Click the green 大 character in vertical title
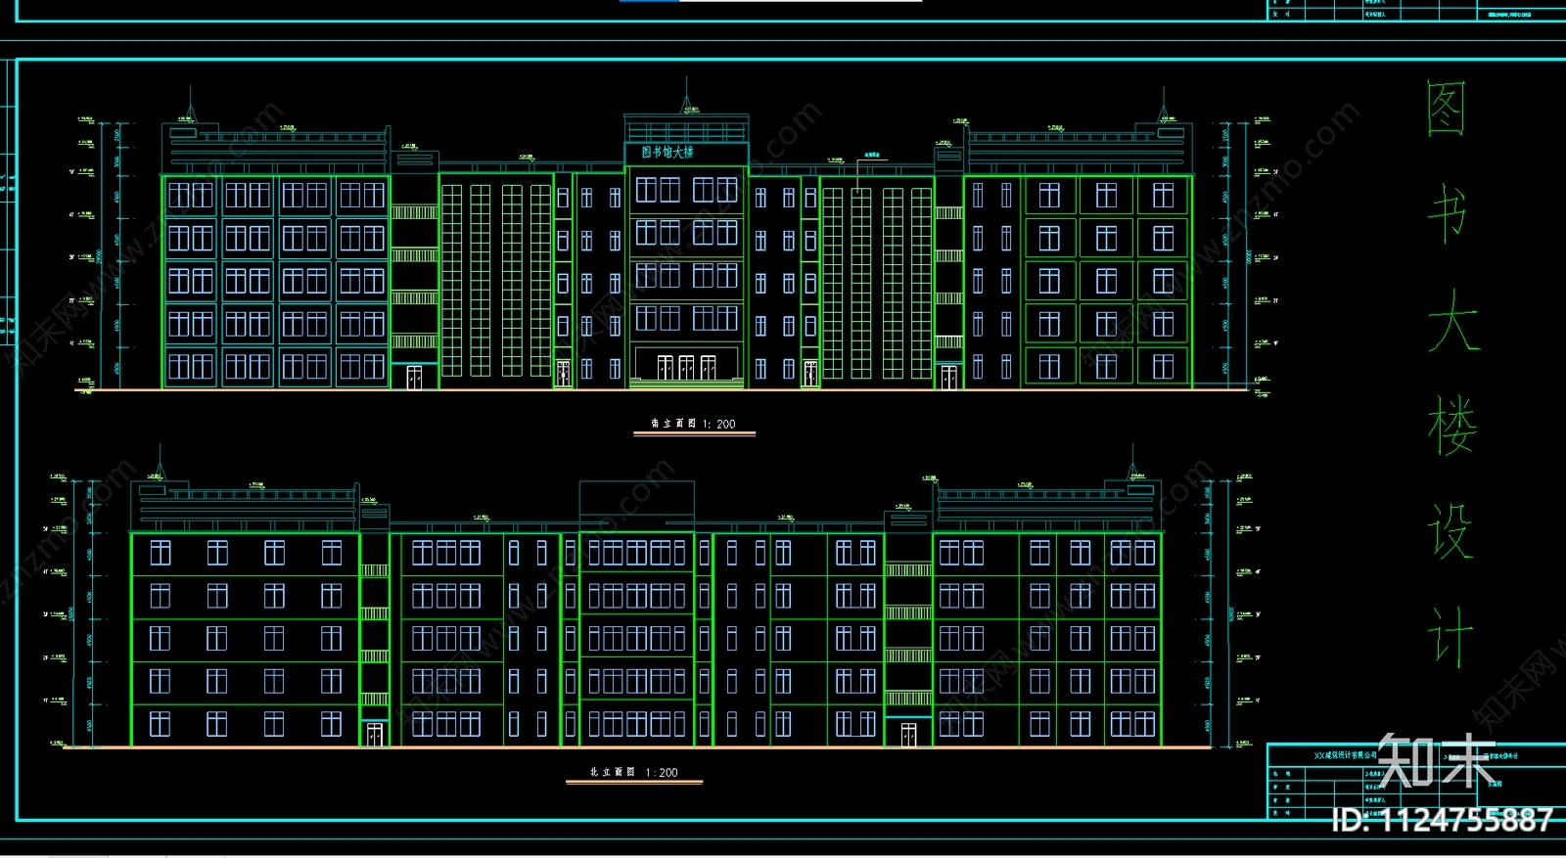 [x=1452, y=321]
